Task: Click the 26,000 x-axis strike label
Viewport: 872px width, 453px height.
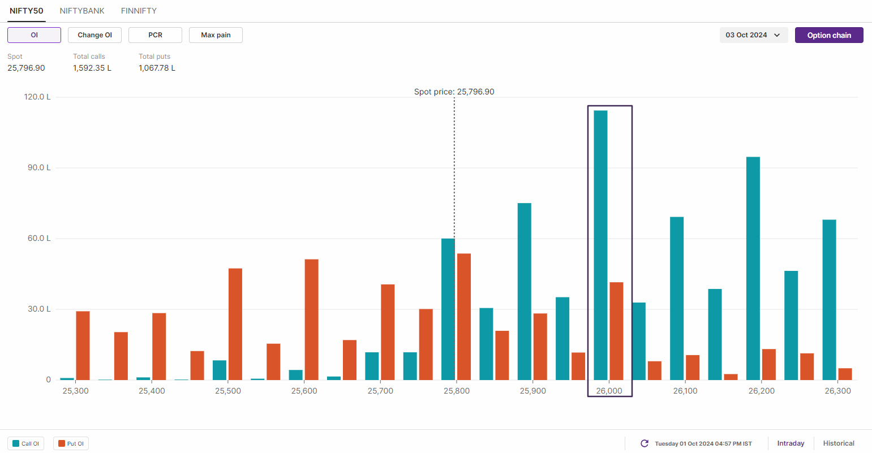Action: tap(609, 391)
